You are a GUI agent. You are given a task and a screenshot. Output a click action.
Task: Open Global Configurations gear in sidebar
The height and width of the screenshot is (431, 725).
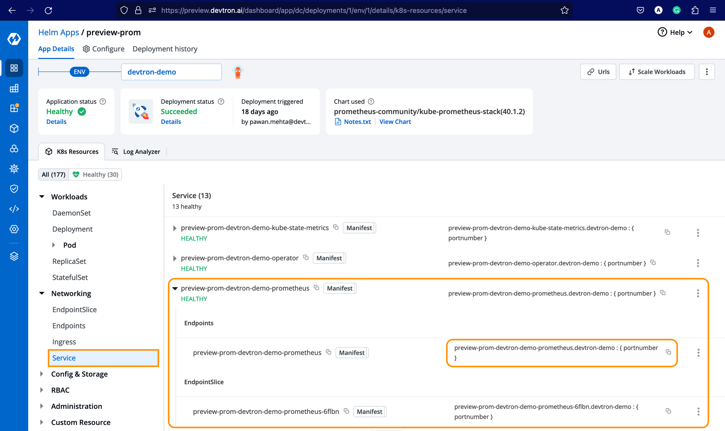coord(14,229)
